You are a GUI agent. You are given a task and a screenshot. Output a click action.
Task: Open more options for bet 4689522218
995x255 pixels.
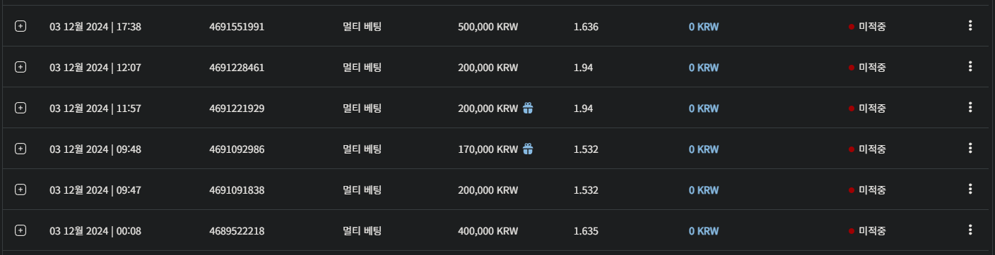pos(970,230)
